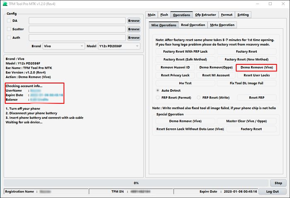
Task: Open the Meta Operation sub-tab
Action: [222, 25]
